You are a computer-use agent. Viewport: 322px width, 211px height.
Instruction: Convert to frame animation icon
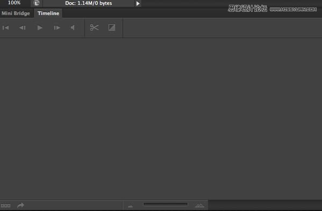(5, 206)
